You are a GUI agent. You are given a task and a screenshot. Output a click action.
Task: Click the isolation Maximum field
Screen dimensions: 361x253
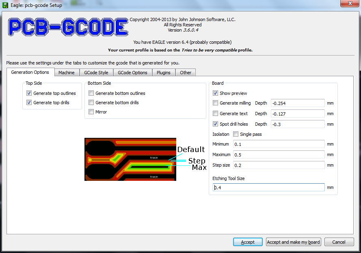[279, 154]
